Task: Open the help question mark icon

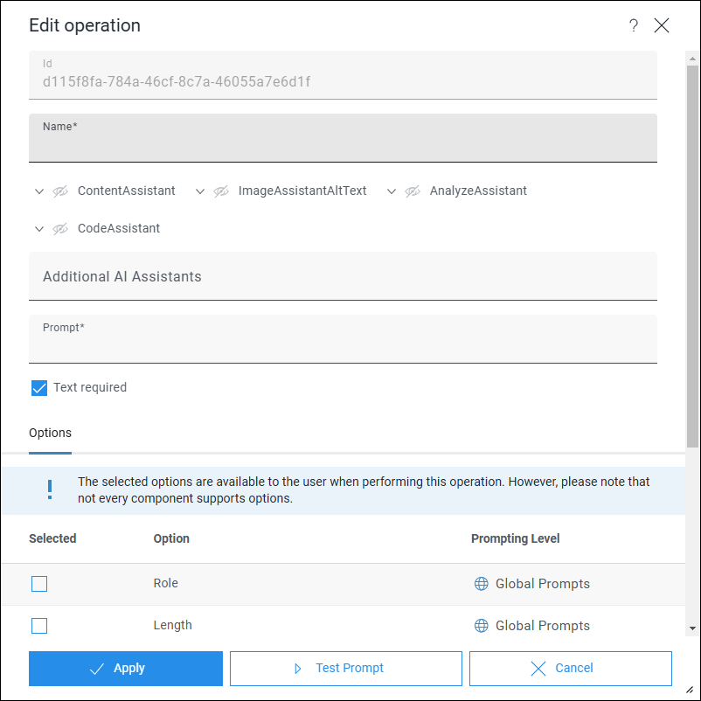Action: pyautogui.click(x=633, y=25)
